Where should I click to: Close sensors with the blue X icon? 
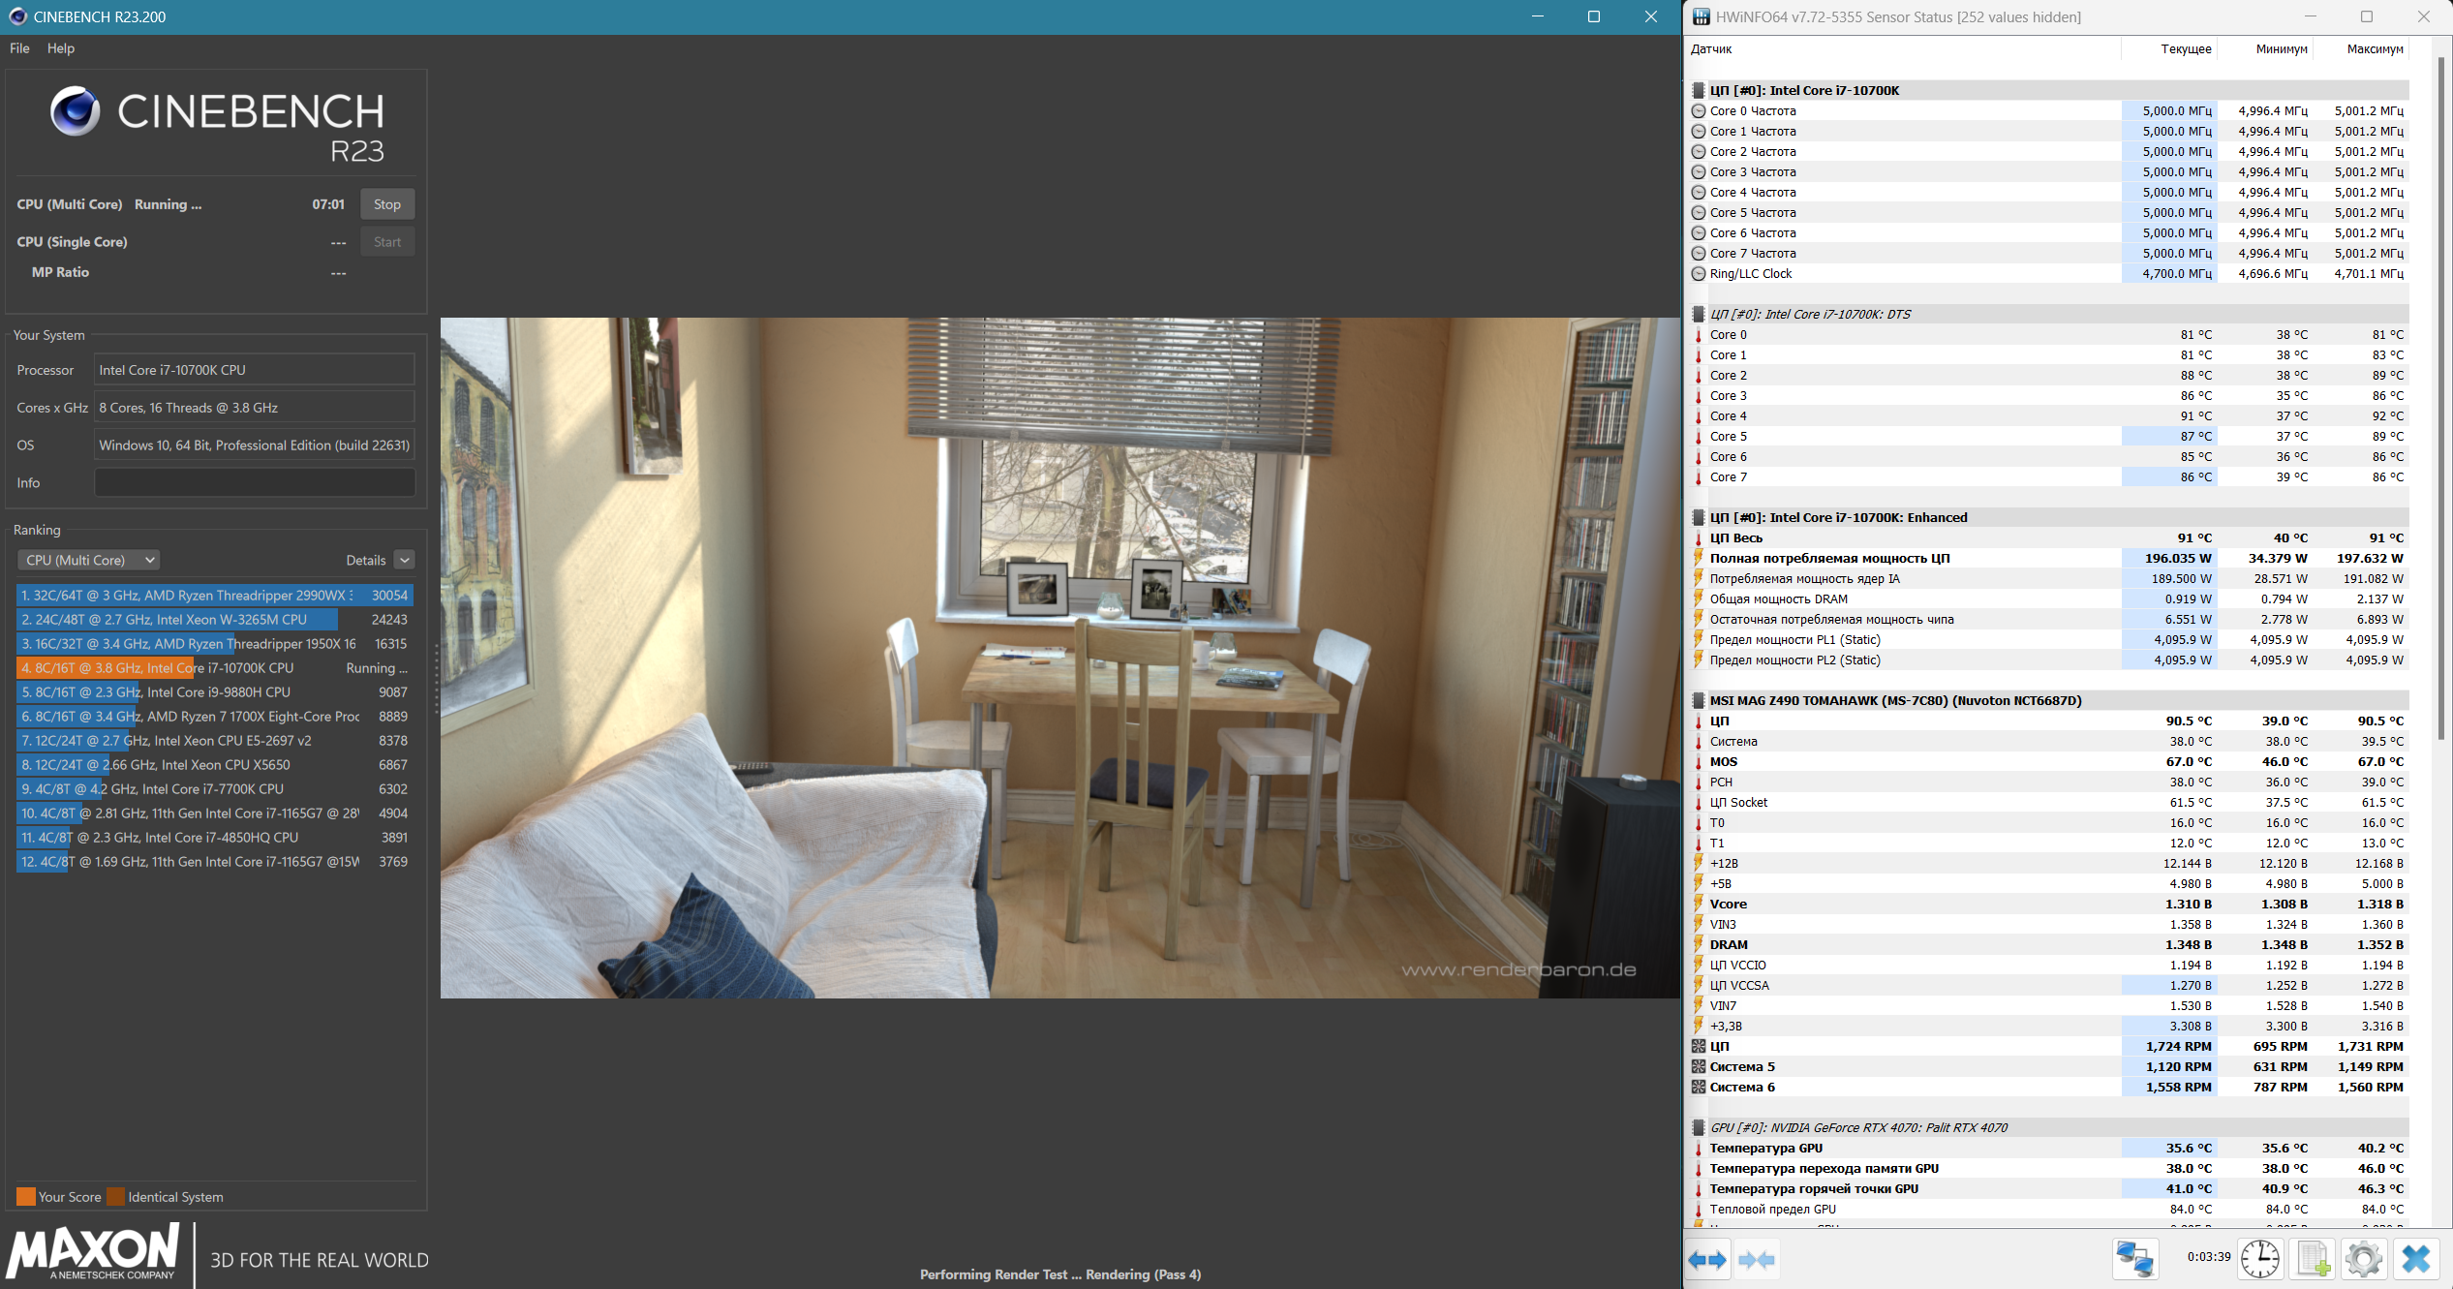click(x=2416, y=1259)
